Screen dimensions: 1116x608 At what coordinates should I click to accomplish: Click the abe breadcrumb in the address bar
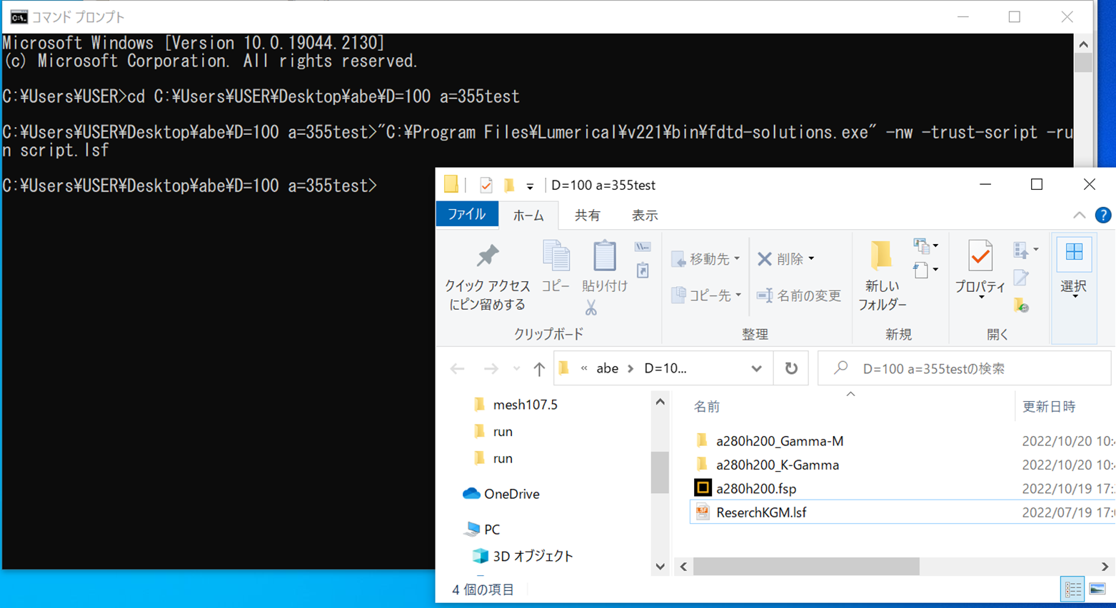pos(607,368)
